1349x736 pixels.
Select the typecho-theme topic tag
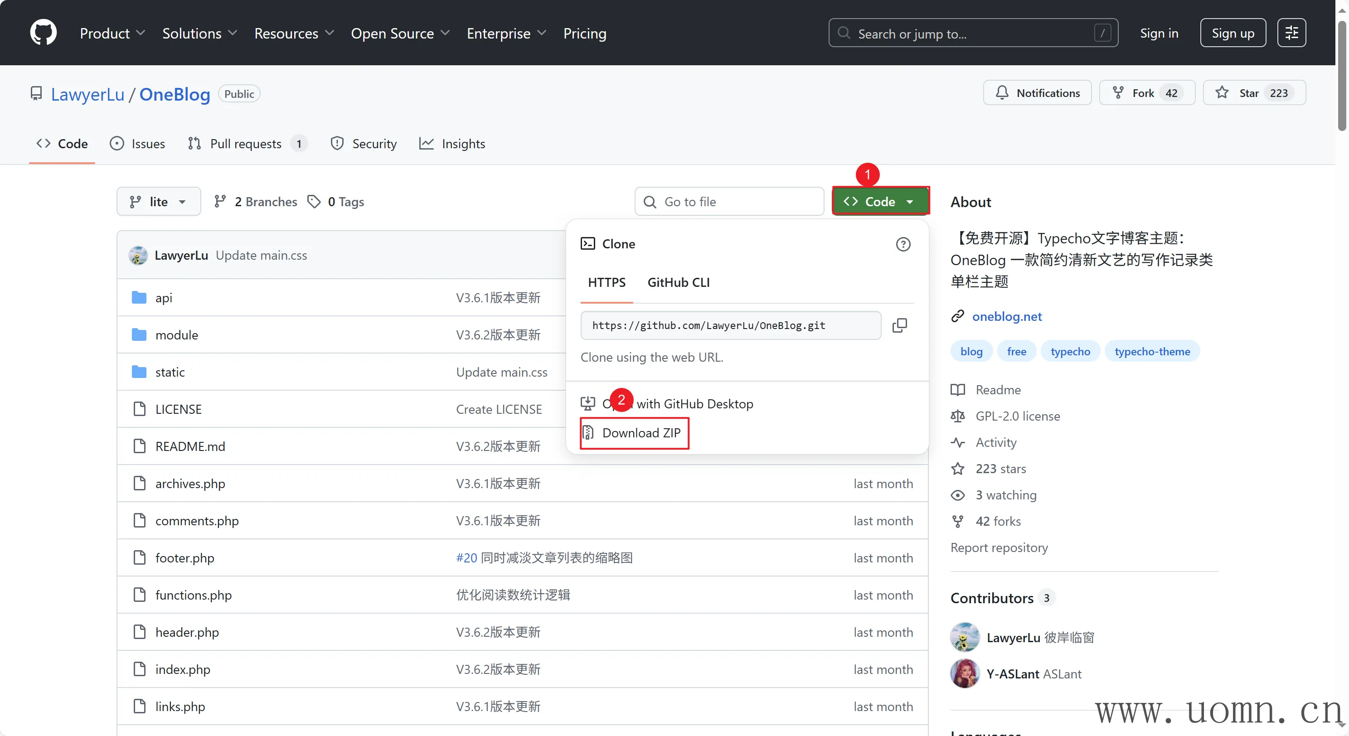click(1152, 351)
